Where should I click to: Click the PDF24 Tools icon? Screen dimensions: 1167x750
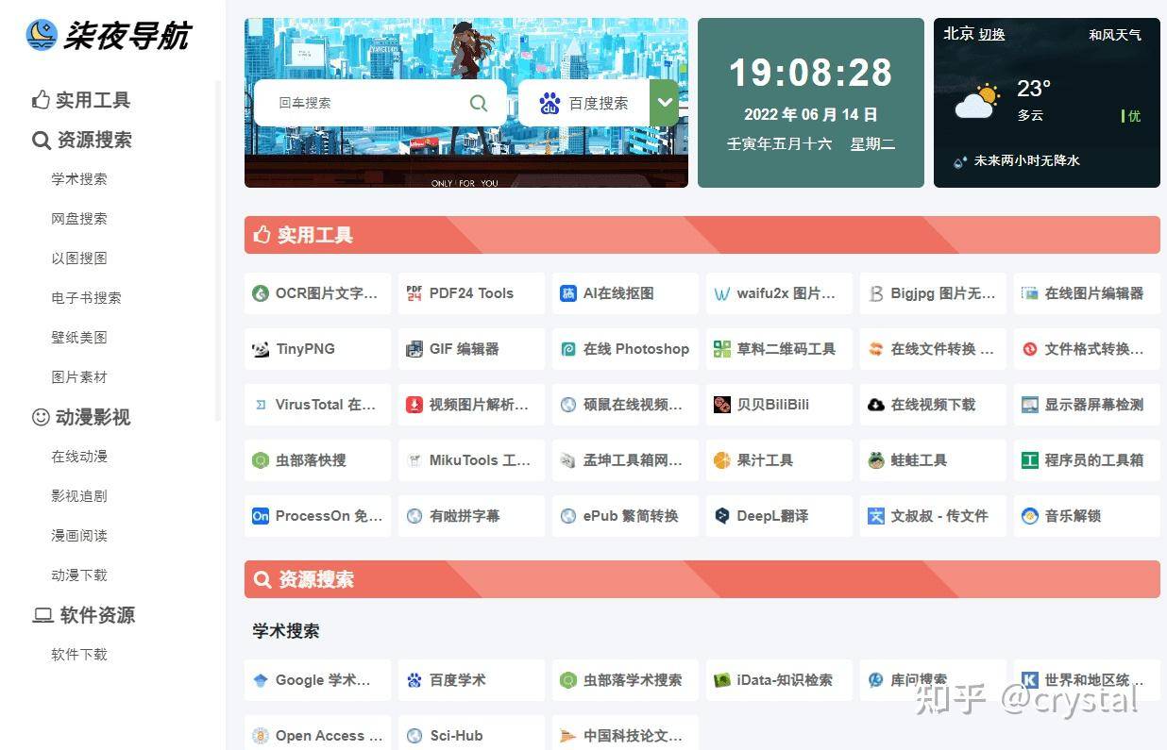[414, 293]
